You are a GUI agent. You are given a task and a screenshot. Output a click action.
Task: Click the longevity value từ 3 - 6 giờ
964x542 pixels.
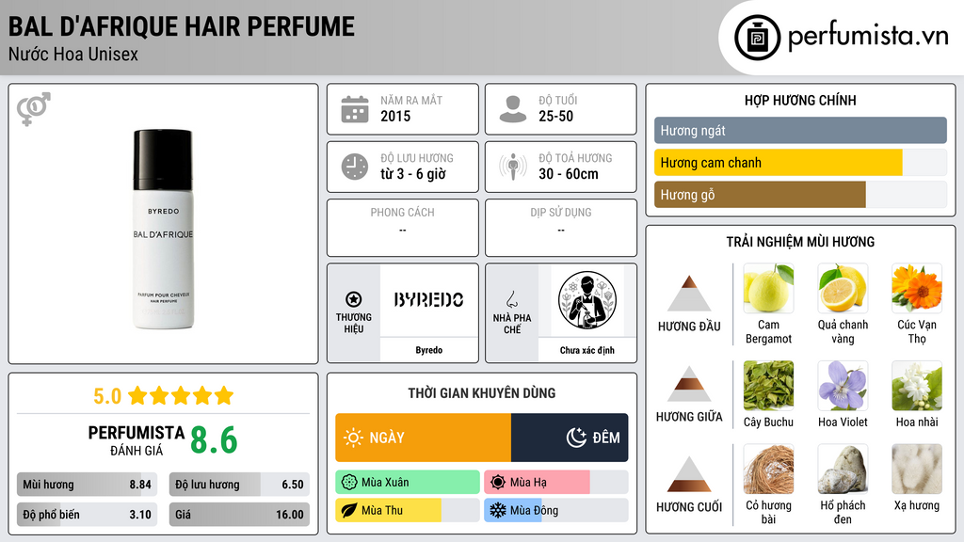point(412,174)
